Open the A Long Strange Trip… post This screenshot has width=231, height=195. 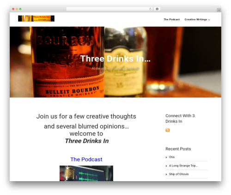183,165
